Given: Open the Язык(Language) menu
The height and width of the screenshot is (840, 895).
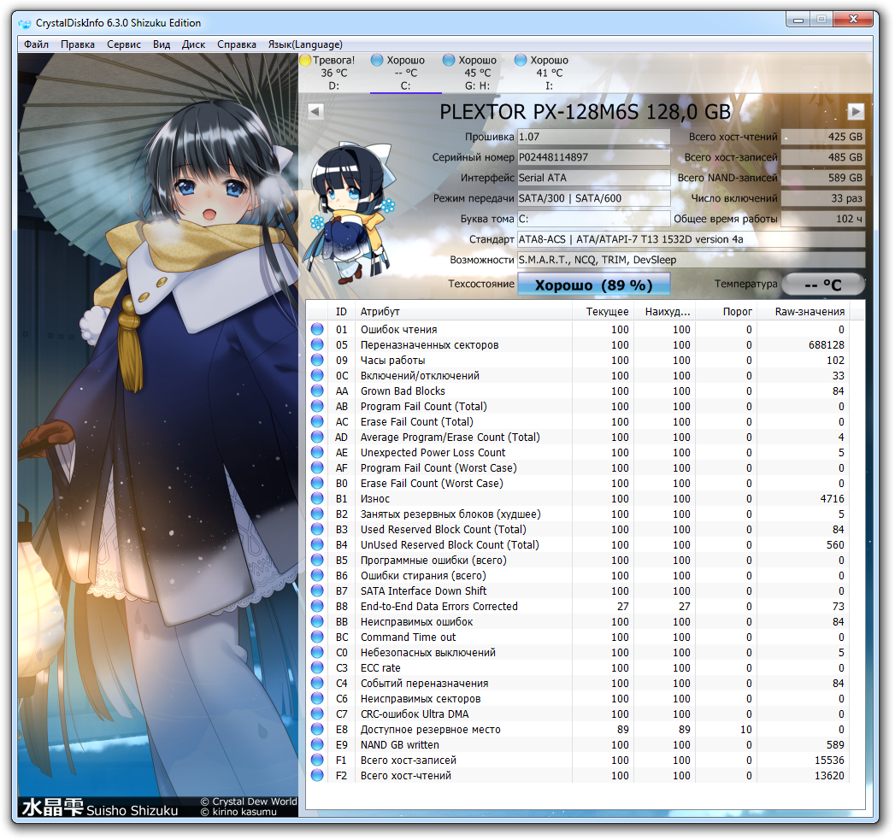Looking at the screenshot, I should [305, 44].
